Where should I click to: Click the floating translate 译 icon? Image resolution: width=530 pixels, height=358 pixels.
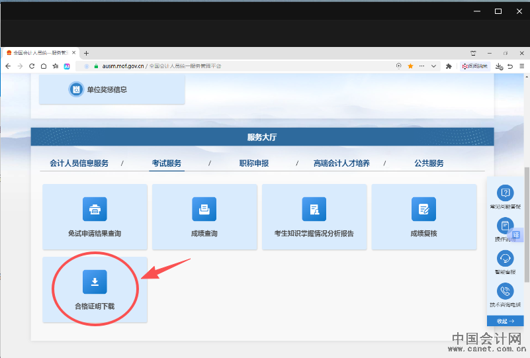click(x=517, y=236)
